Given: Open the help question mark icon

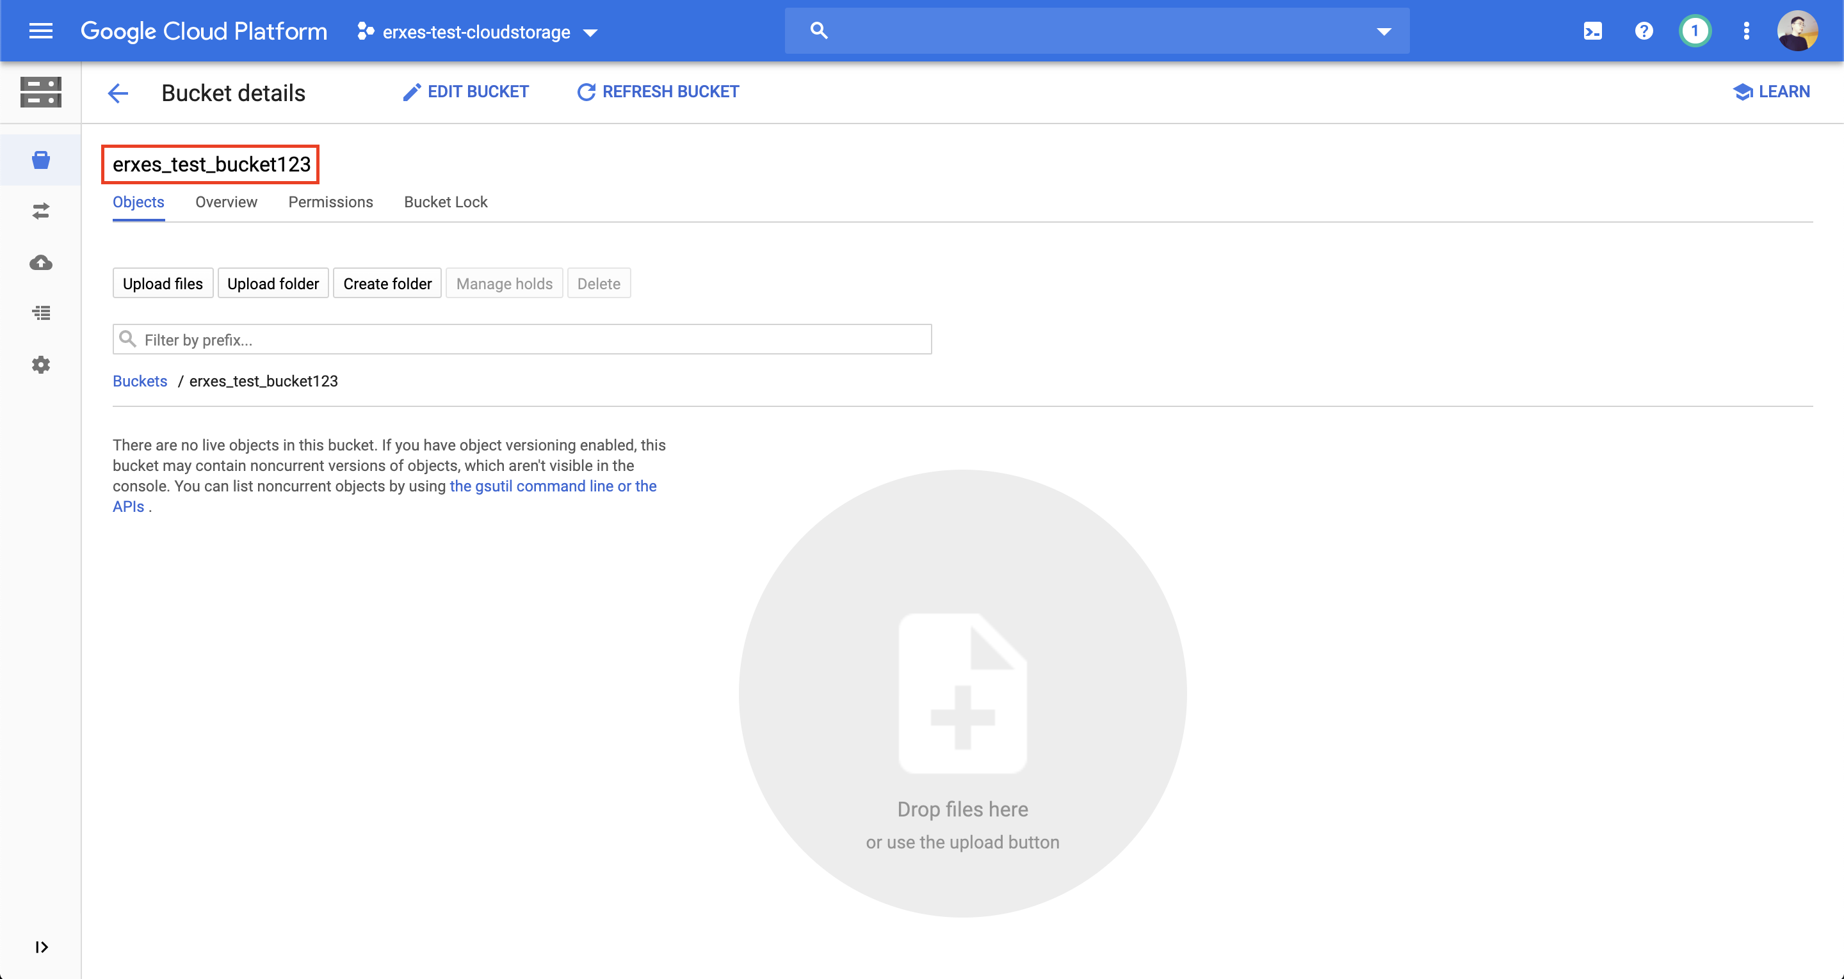Looking at the screenshot, I should (1644, 31).
